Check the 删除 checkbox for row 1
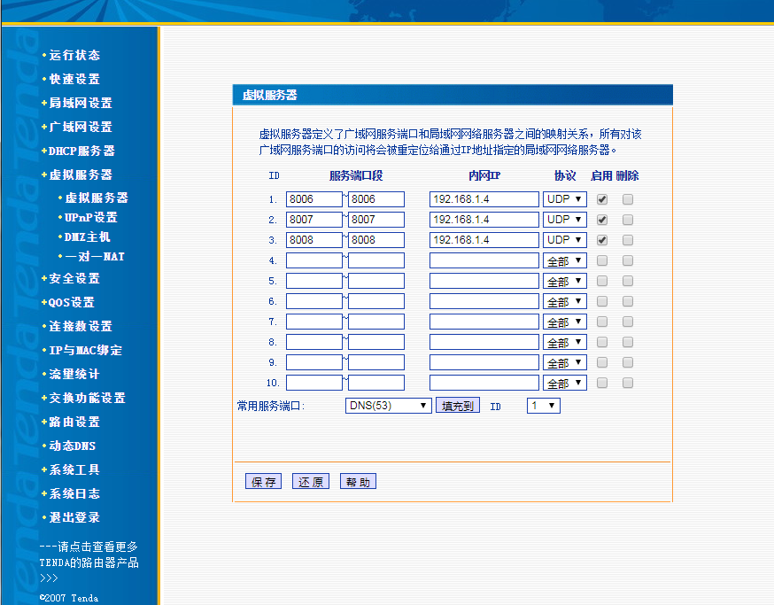774x605 pixels. coord(628,199)
